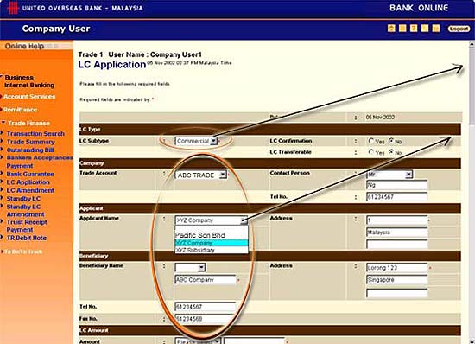Click the vertical scrollbar thumb

472,86
